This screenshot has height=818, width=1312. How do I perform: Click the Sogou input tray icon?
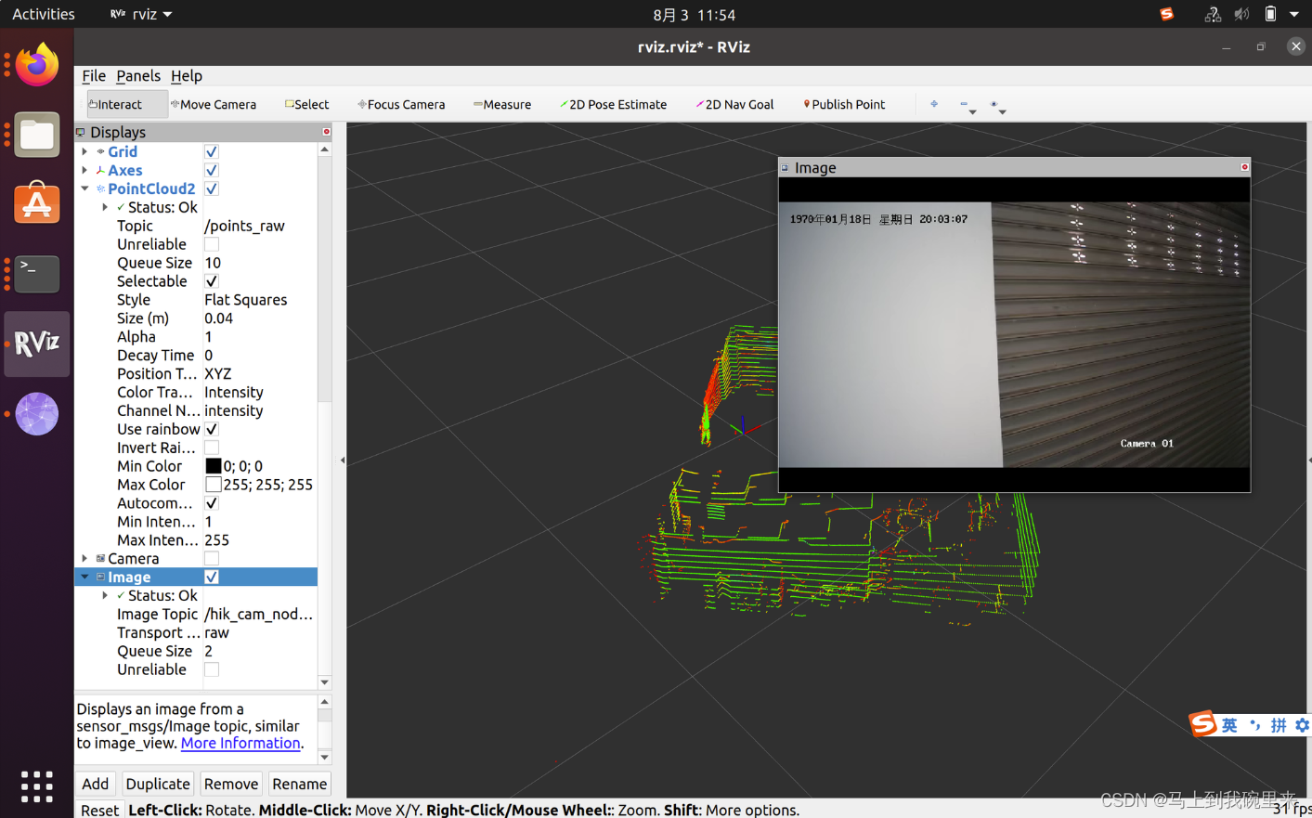coord(1166,14)
